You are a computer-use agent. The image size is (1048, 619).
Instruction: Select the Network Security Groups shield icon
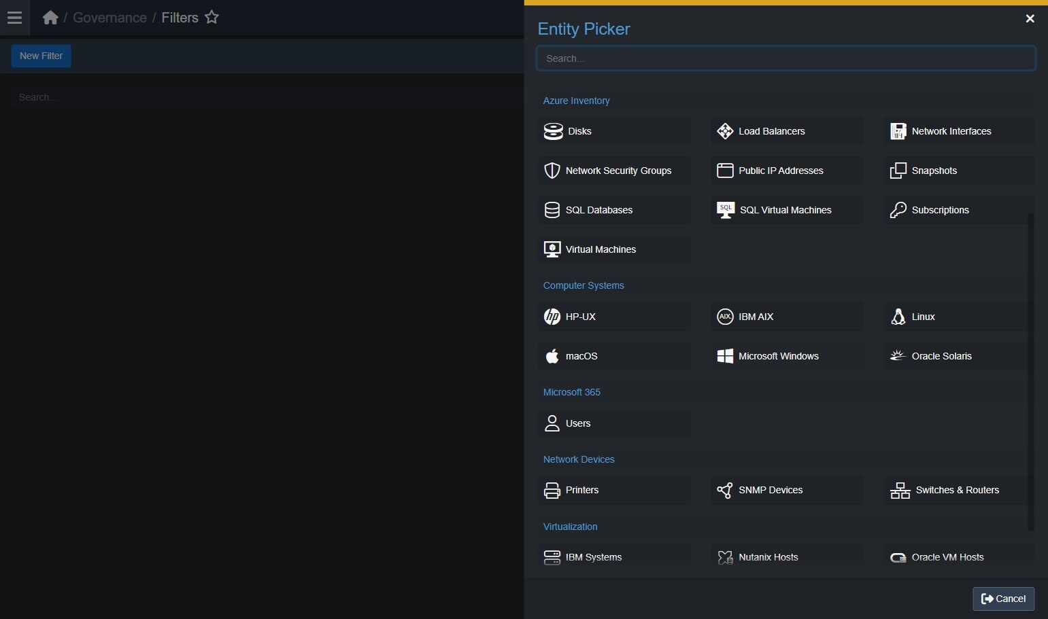[552, 171]
